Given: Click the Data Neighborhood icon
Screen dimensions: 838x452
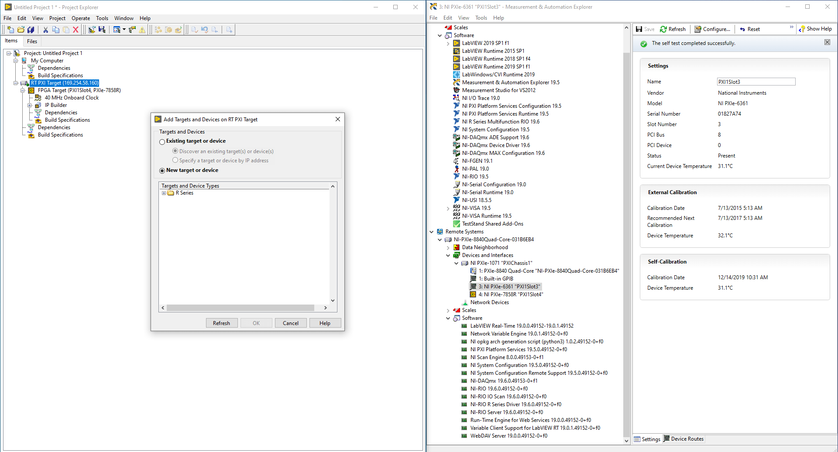Looking at the screenshot, I should click(457, 247).
